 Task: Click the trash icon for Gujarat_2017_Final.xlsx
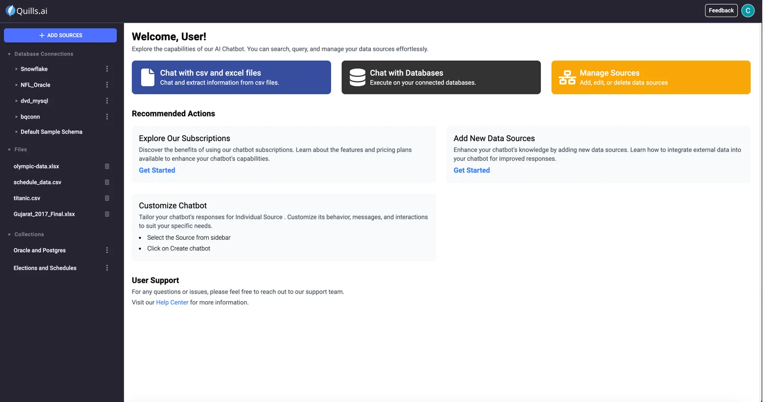pyautogui.click(x=107, y=214)
